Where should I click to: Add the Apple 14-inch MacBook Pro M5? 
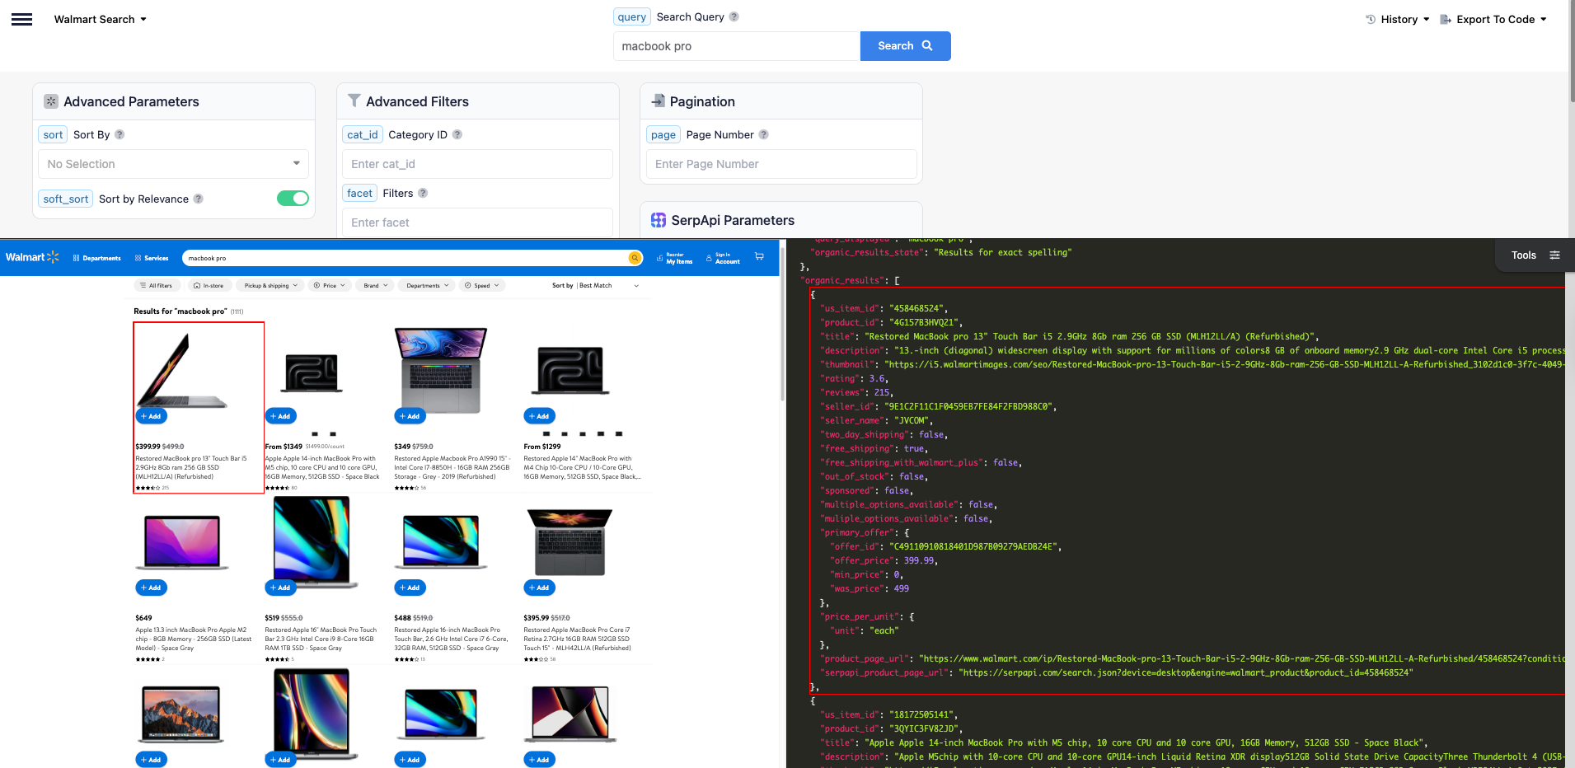281,416
